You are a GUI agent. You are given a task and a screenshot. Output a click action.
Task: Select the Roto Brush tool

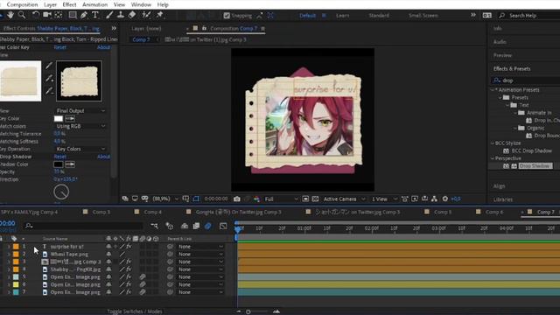tap(146, 15)
